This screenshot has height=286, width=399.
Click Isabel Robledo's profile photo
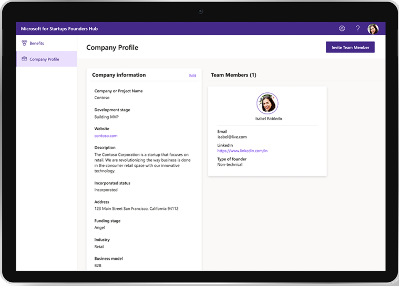(x=267, y=103)
